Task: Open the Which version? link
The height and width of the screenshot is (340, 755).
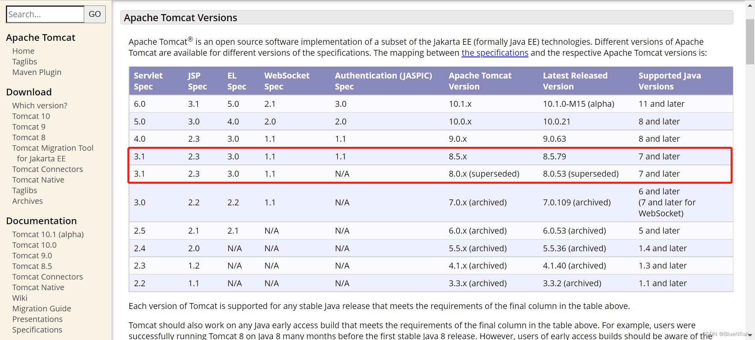Action: click(40, 106)
